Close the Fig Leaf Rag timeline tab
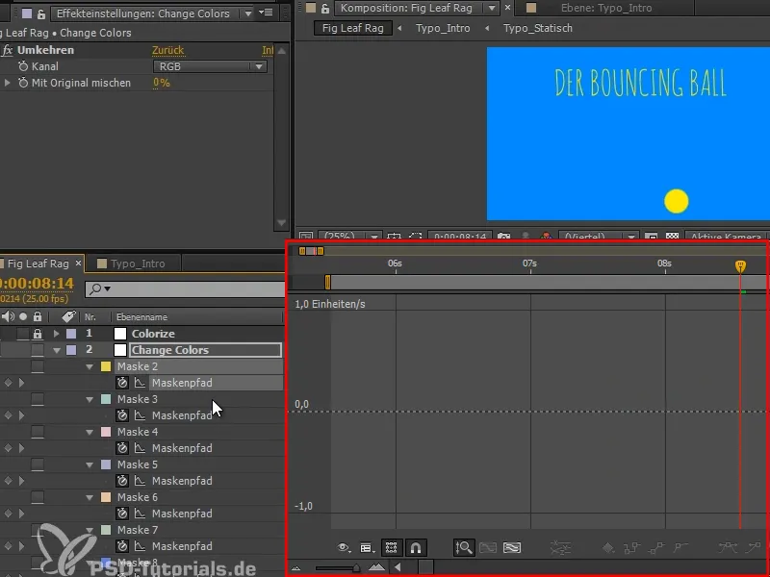Viewport: 770px width, 577px height. [78, 263]
